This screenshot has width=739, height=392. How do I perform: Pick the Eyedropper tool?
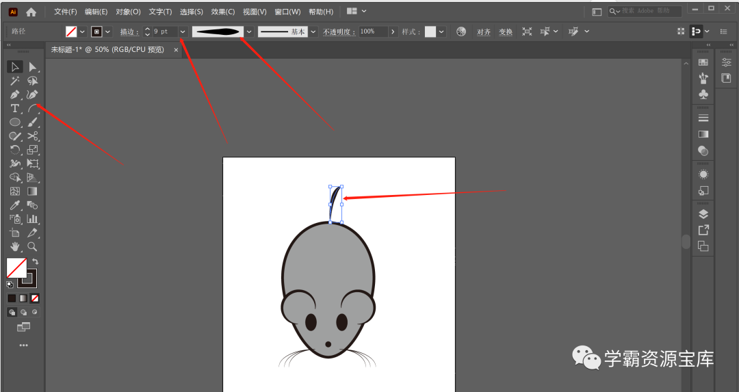pos(14,205)
